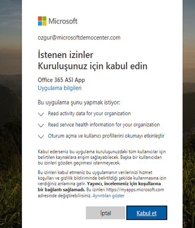Click the Office 365 ASI App name
The image size is (195, 228).
point(61,80)
